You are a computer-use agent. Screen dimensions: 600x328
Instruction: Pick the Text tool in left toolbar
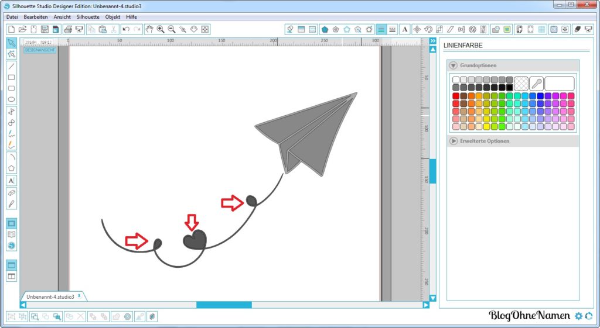coord(11,180)
